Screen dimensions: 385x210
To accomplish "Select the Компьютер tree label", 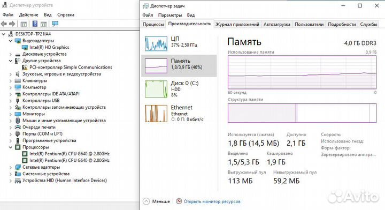I will click(x=34, y=87).
